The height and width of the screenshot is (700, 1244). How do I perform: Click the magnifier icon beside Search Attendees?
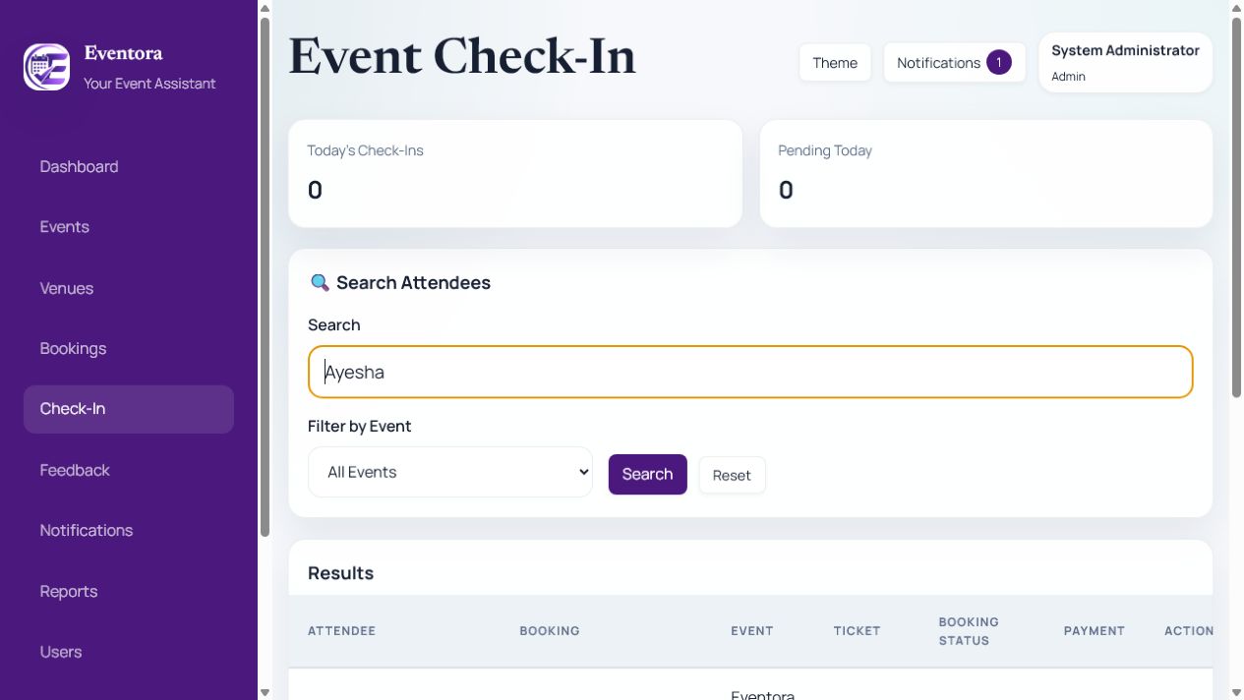[320, 283]
